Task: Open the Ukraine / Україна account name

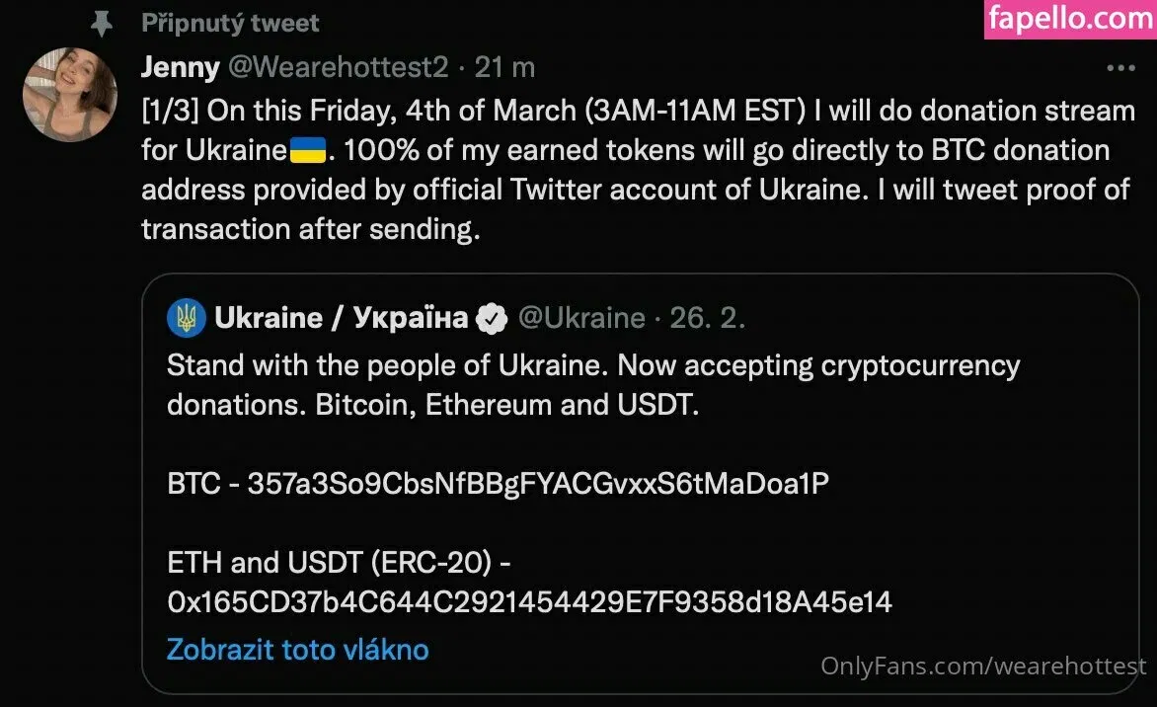Action: (341, 318)
